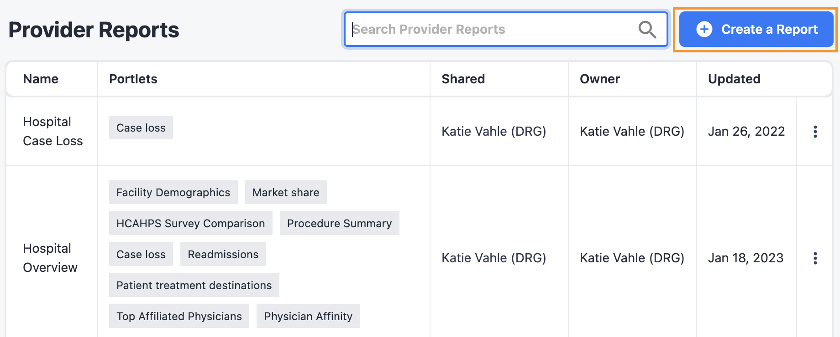The width and height of the screenshot is (840, 337).
Task: Click Shared Katie Vahle in Hospital Overview row
Action: click(x=494, y=258)
